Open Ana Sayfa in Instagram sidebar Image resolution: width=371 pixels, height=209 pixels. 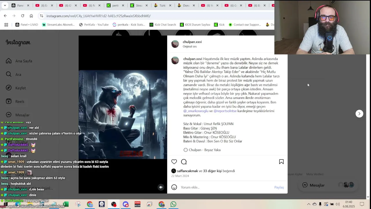tap(19, 61)
